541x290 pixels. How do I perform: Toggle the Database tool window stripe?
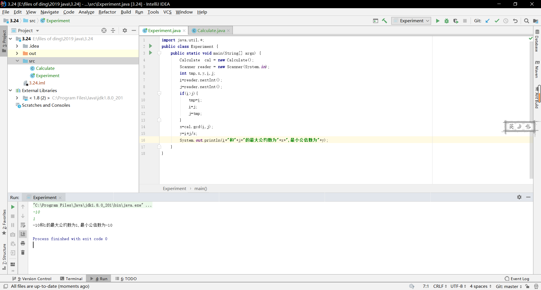click(x=537, y=41)
